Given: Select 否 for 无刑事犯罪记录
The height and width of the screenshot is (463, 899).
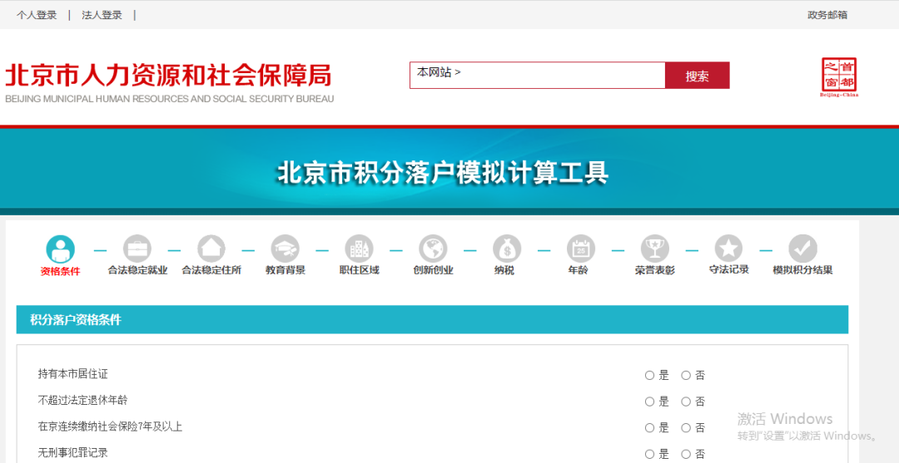Looking at the screenshot, I should tap(686, 455).
